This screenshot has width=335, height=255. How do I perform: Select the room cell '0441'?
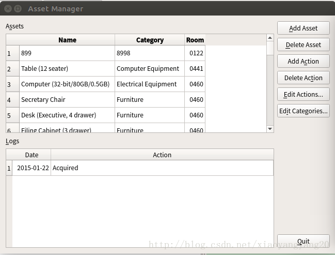195,69
